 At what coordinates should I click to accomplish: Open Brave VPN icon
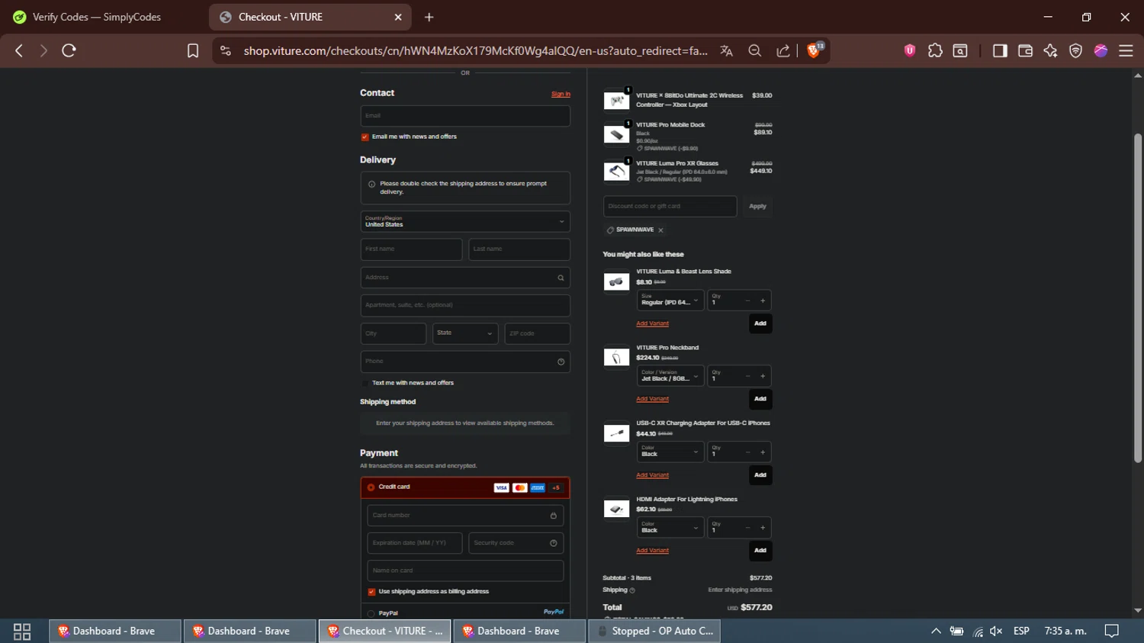pos(1075,50)
